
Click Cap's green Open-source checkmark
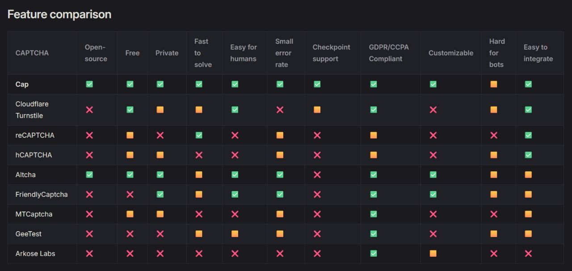click(89, 84)
